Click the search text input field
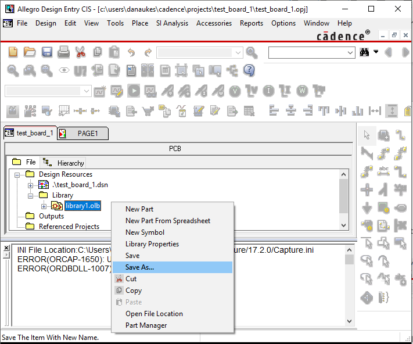Screen dimensions: 413x344 (x=307, y=52)
